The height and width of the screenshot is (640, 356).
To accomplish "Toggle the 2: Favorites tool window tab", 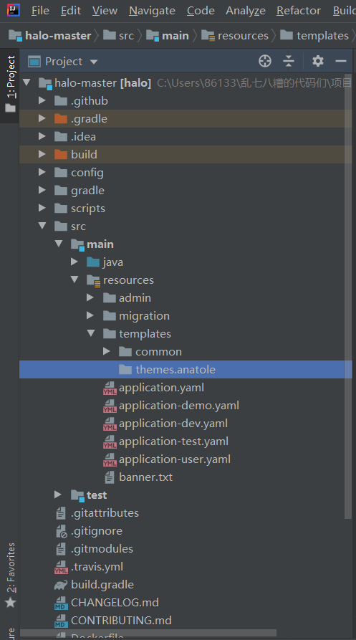I will 10,575.
